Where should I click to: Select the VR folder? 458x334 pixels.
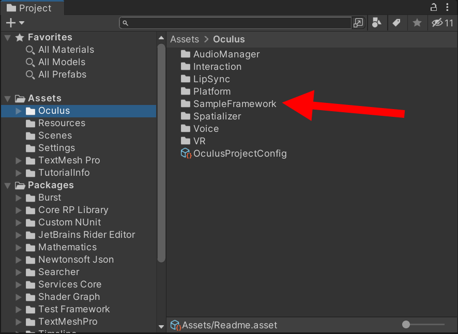193,142
